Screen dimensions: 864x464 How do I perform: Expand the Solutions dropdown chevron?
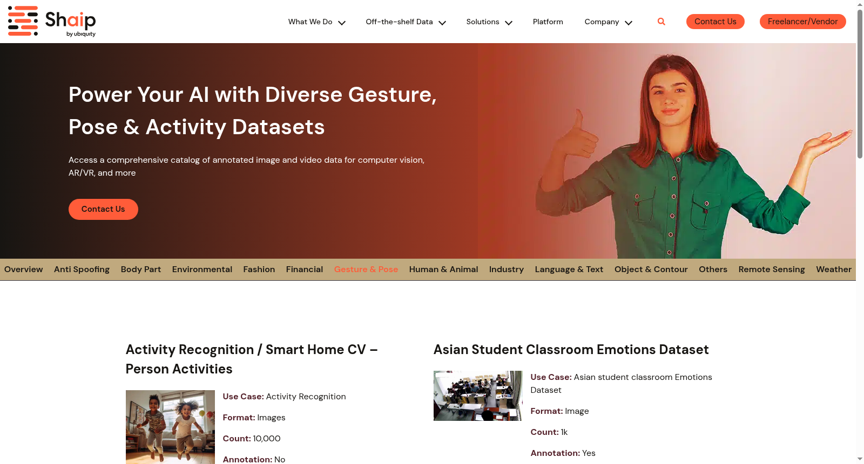pyautogui.click(x=509, y=23)
